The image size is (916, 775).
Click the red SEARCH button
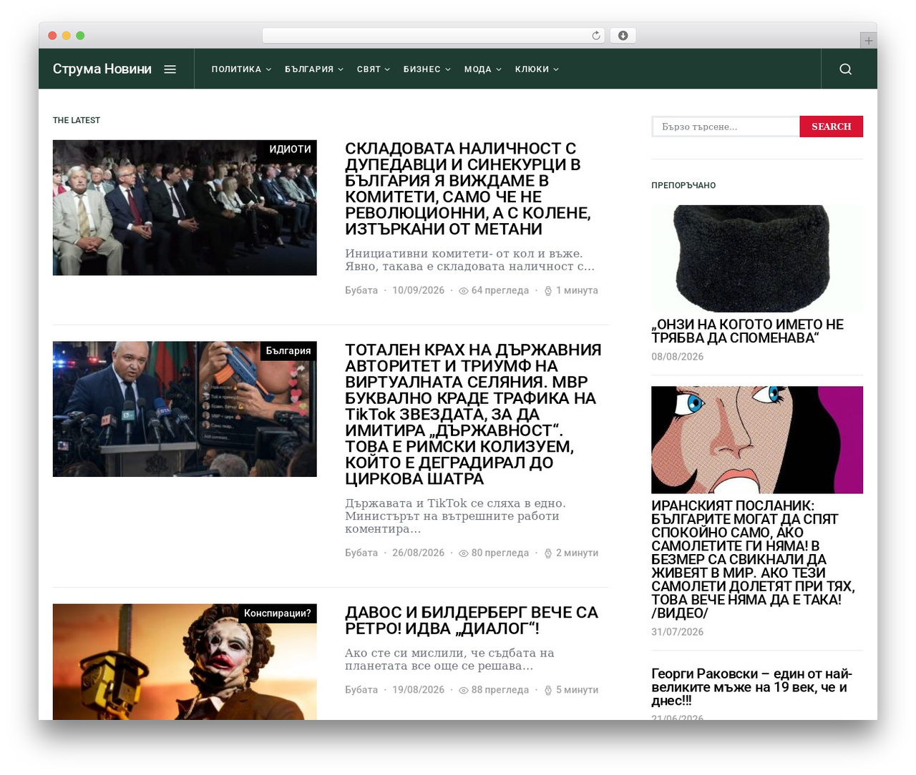[x=832, y=127]
